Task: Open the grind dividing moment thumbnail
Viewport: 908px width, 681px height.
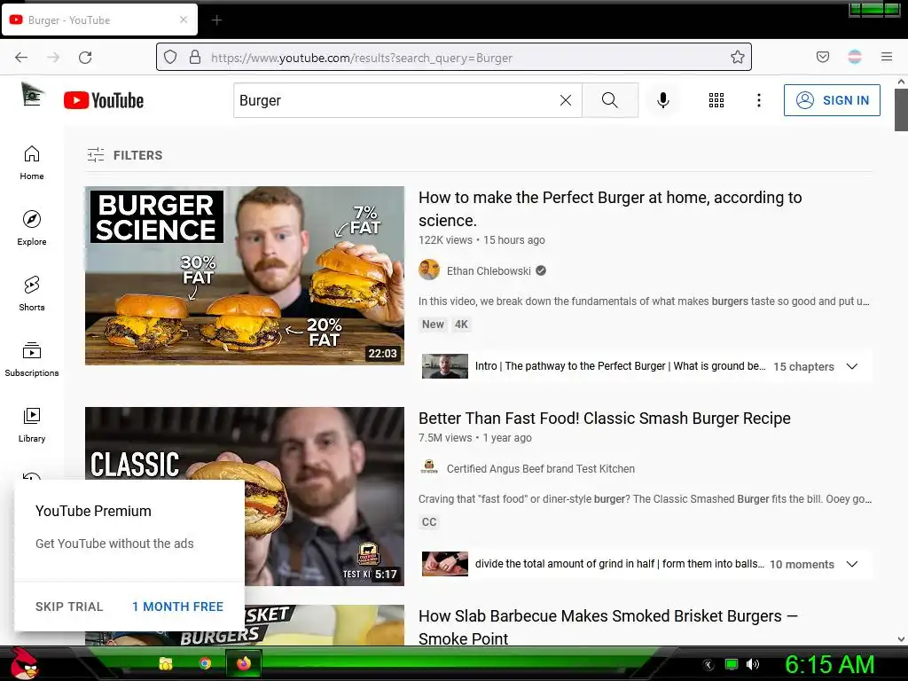Action: click(445, 564)
